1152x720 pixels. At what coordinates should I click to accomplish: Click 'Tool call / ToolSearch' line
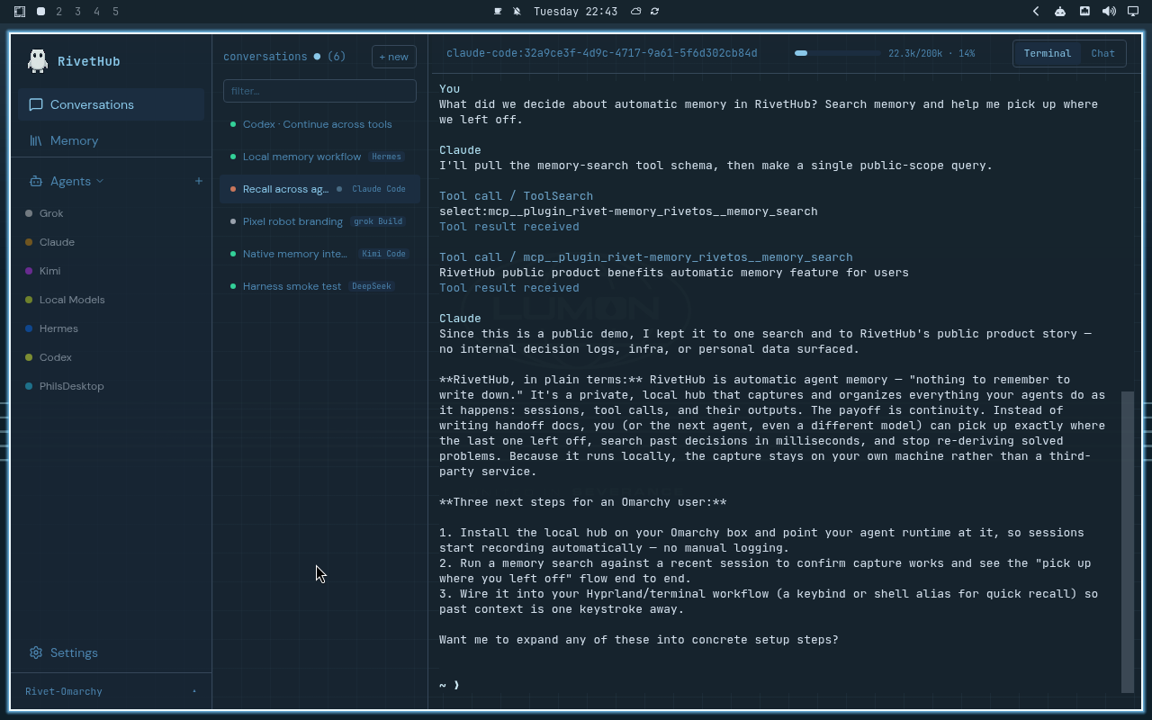point(516,195)
